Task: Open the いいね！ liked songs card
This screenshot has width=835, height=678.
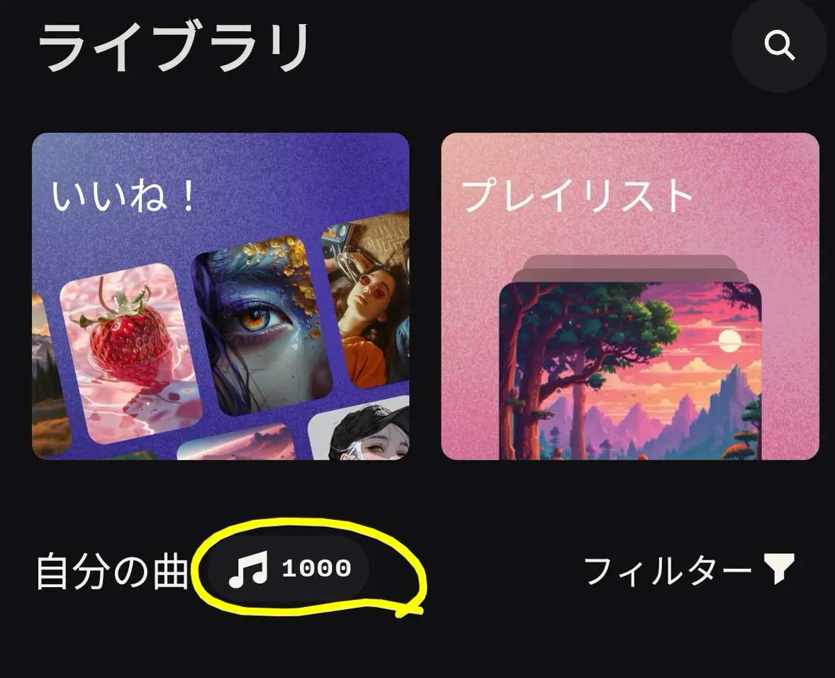Action: (220, 296)
